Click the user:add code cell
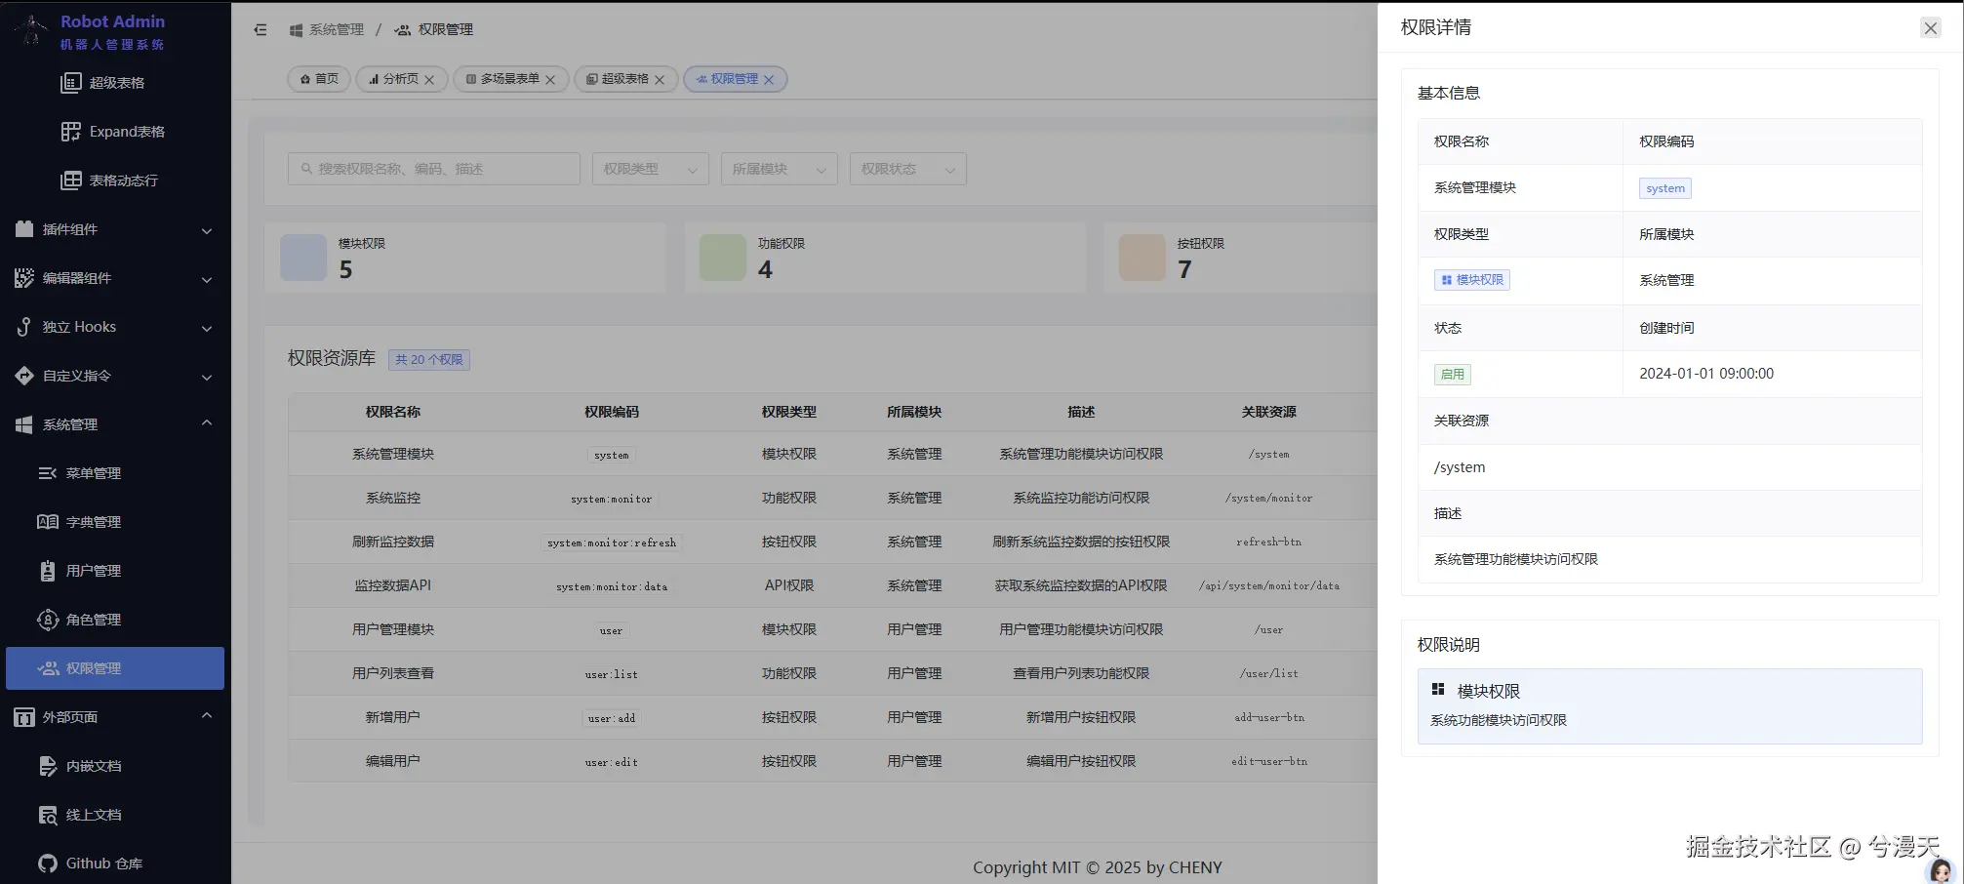This screenshot has height=884, width=1964. [x=612, y=719]
